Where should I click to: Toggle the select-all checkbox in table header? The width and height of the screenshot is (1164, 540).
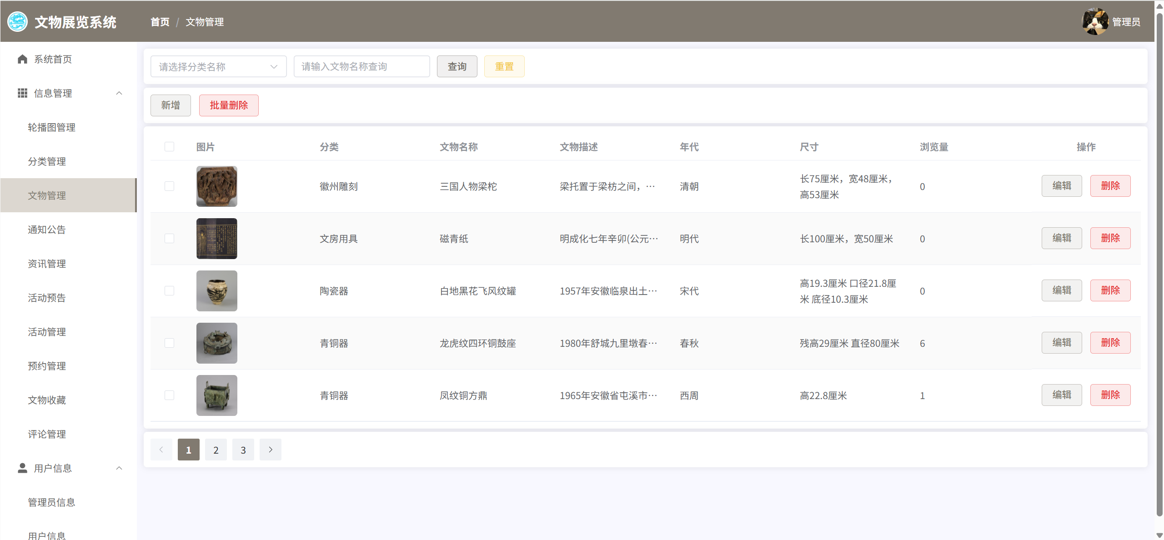tap(169, 146)
